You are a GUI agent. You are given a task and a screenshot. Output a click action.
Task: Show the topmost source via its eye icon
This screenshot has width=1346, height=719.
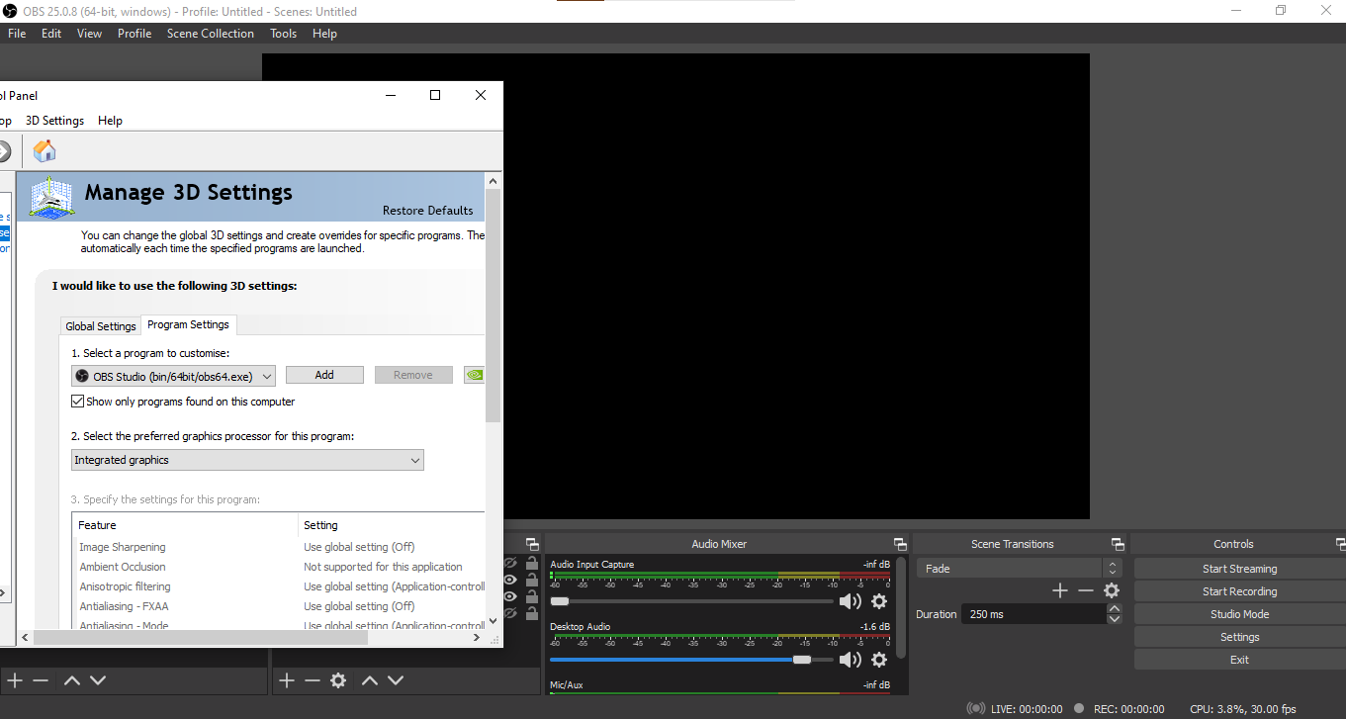point(510,563)
